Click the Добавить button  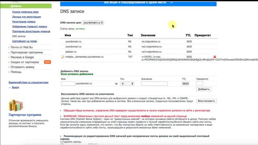pos(204,89)
